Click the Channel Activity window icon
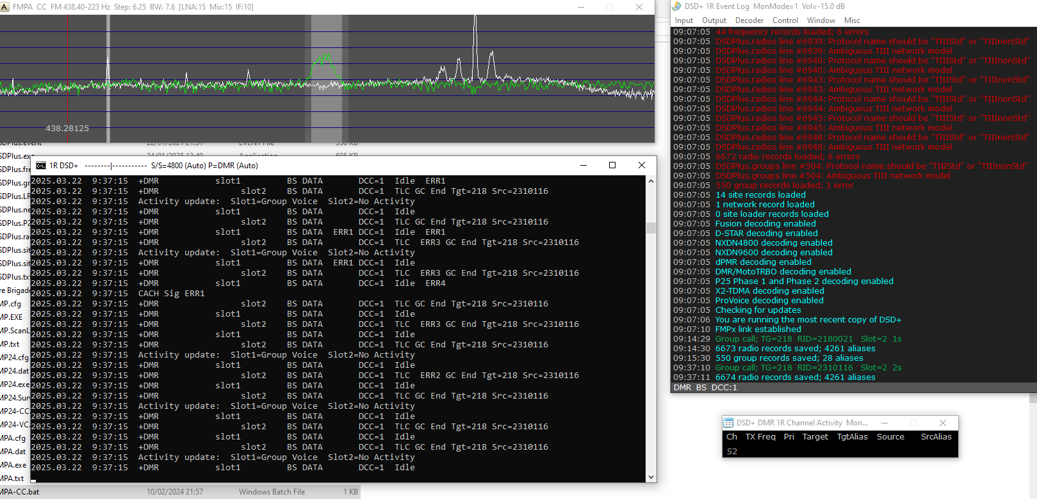The width and height of the screenshot is (1037, 499). click(728, 423)
